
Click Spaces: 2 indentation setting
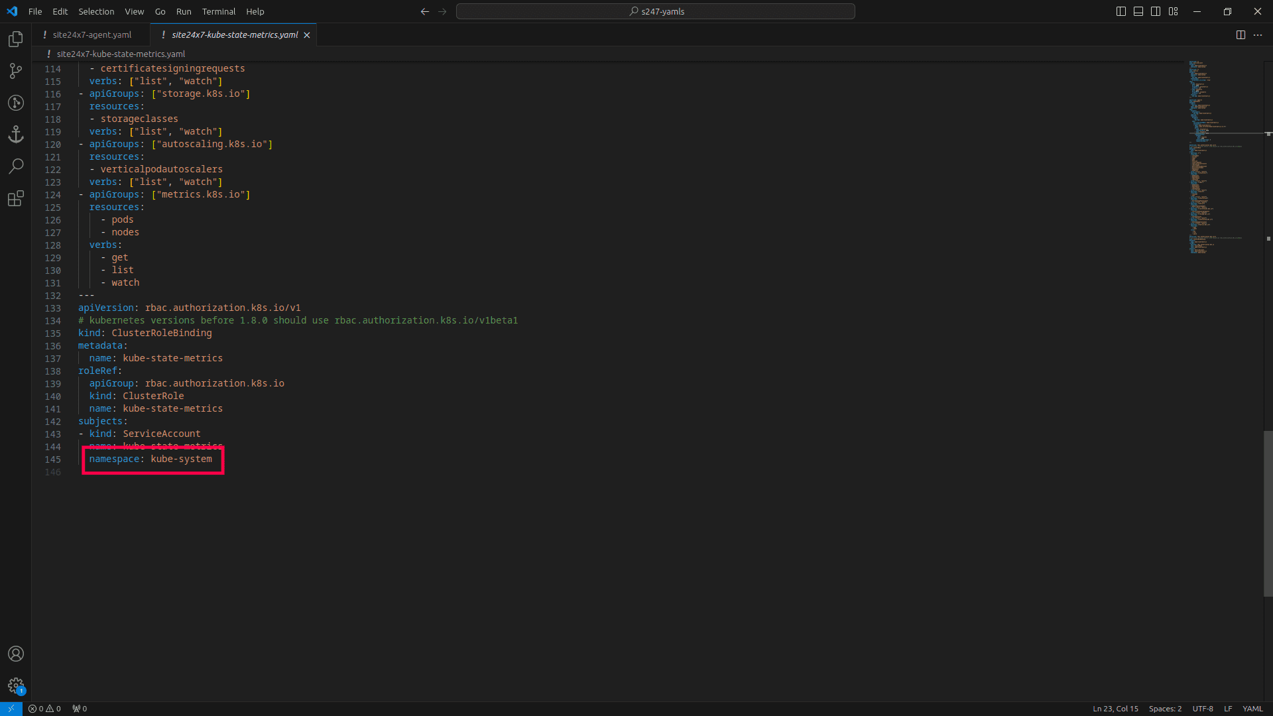click(x=1165, y=709)
